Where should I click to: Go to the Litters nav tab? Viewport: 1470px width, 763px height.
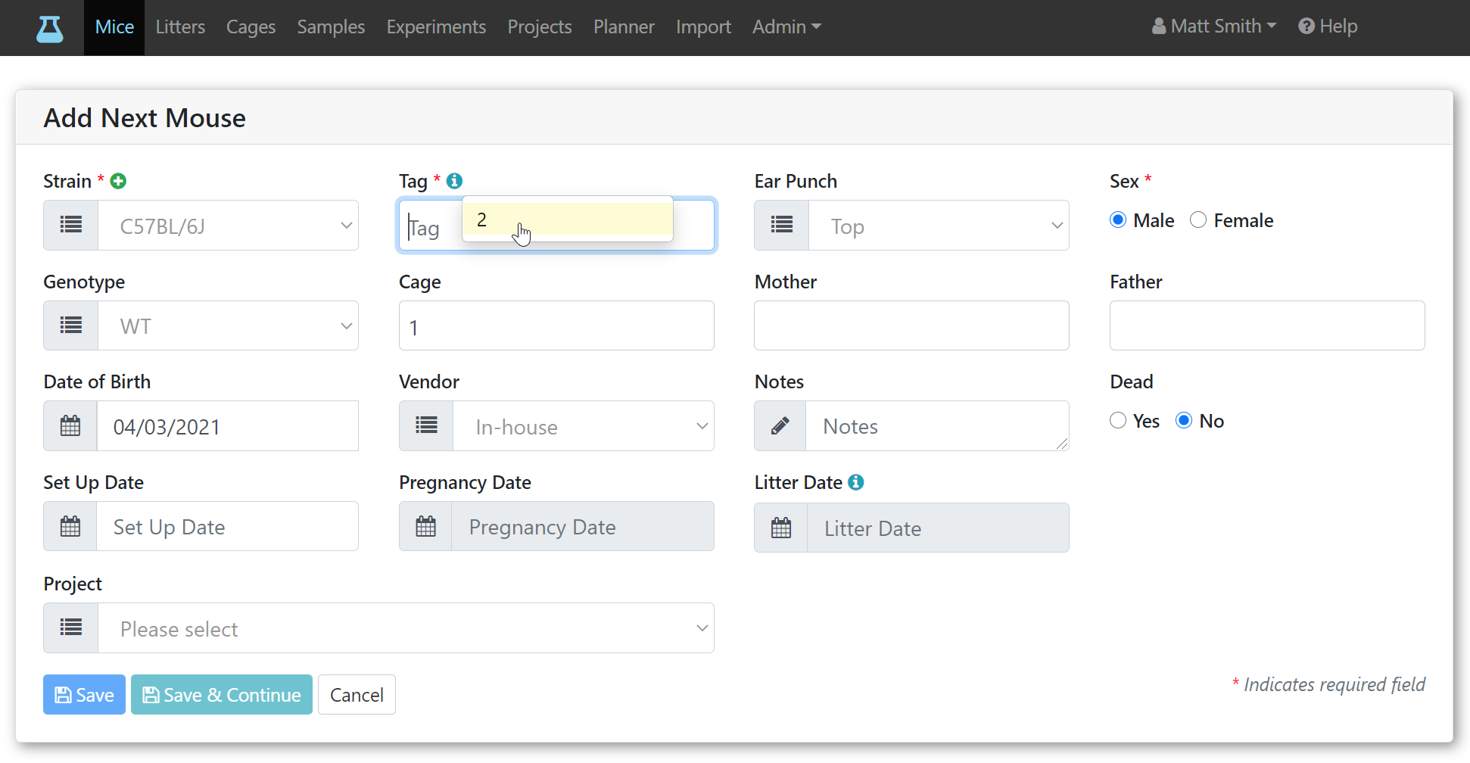(180, 27)
